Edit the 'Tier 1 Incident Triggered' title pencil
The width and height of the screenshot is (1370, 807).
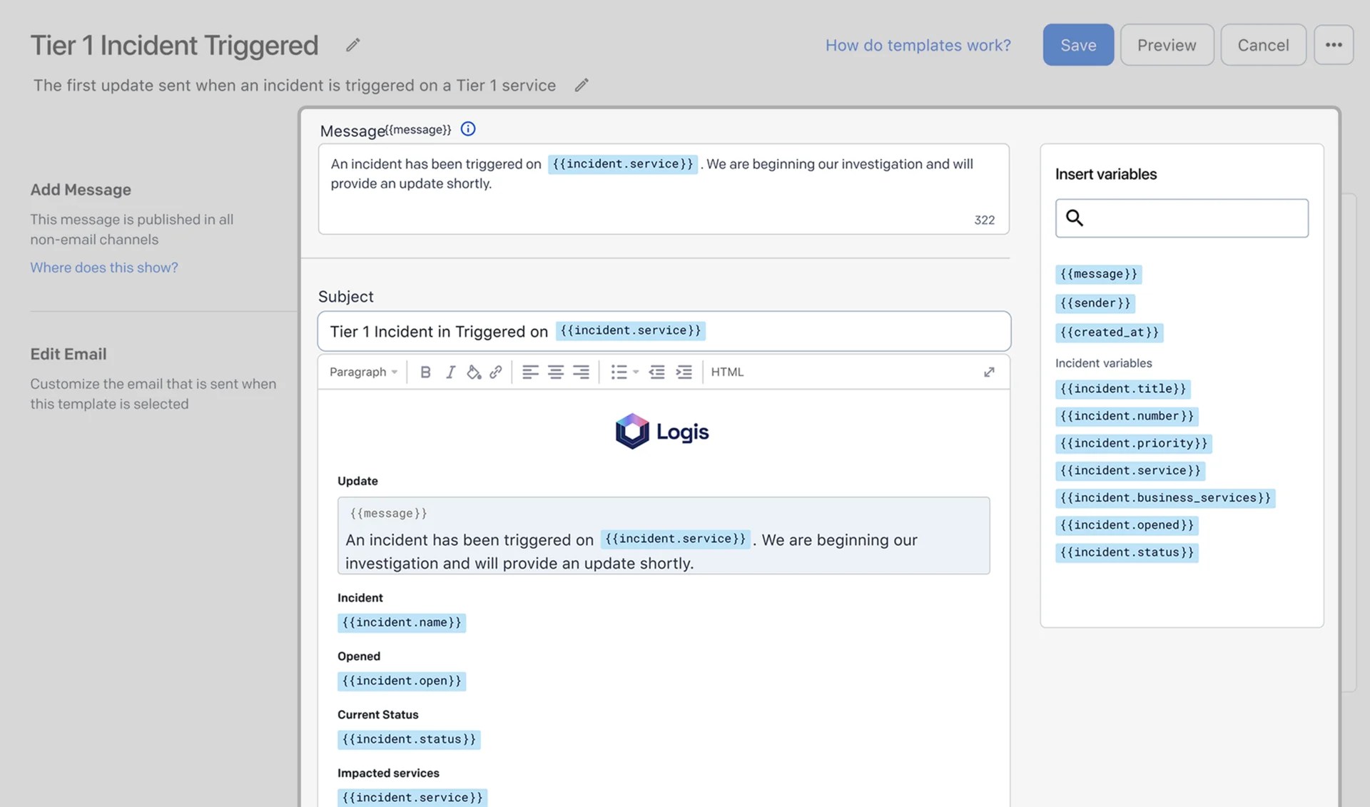pos(352,45)
